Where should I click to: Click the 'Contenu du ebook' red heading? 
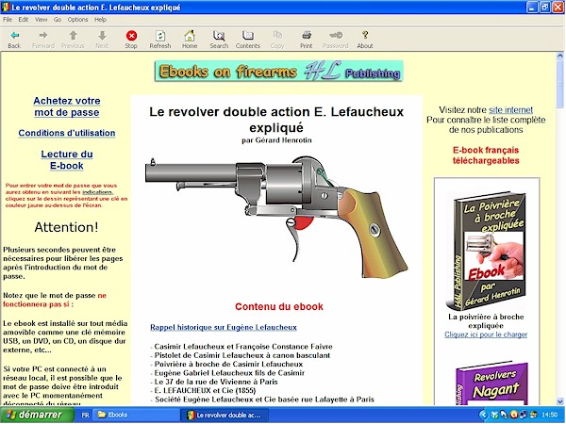(279, 307)
